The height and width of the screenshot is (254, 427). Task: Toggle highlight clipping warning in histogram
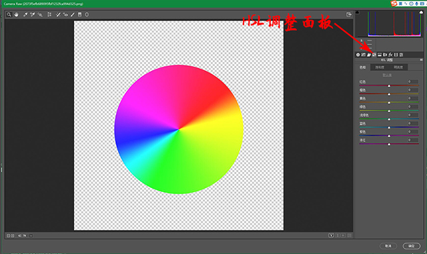tap(421, 12)
